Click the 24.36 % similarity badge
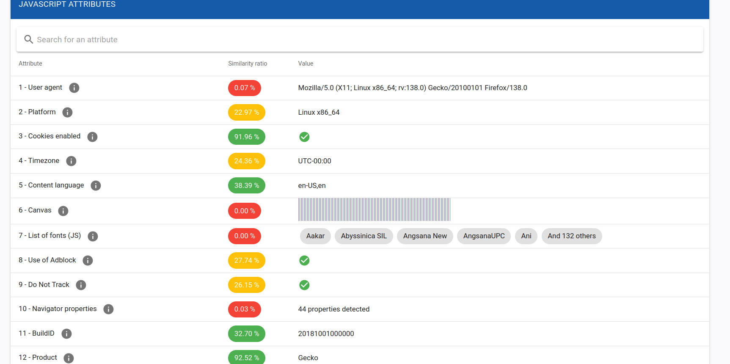This screenshot has height=364, width=730. tap(247, 161)
